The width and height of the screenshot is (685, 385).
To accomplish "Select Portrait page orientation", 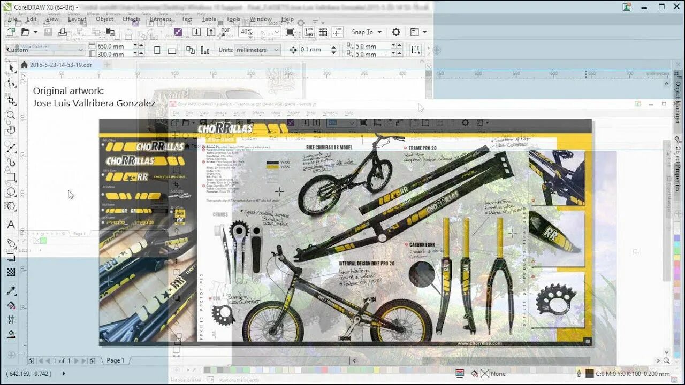I will click(157, 50).
